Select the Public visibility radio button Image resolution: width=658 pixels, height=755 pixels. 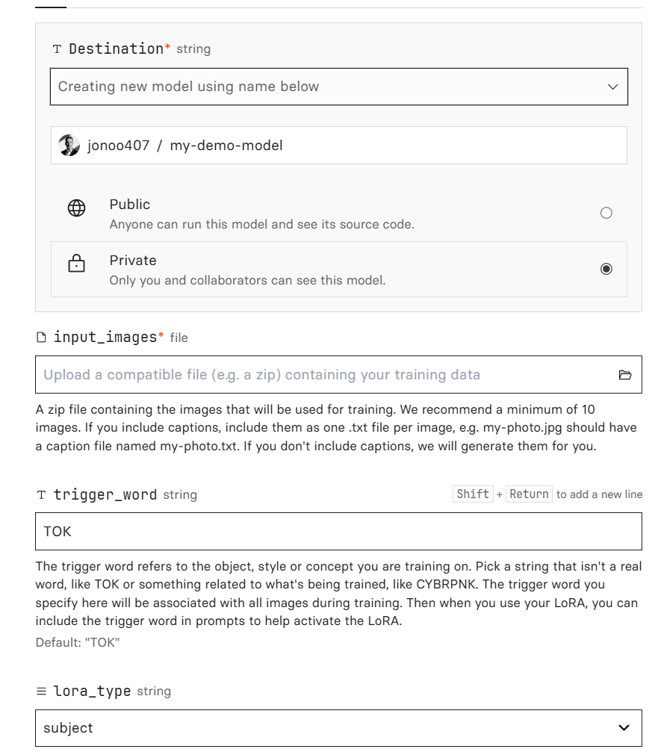[x=606, y=213]
